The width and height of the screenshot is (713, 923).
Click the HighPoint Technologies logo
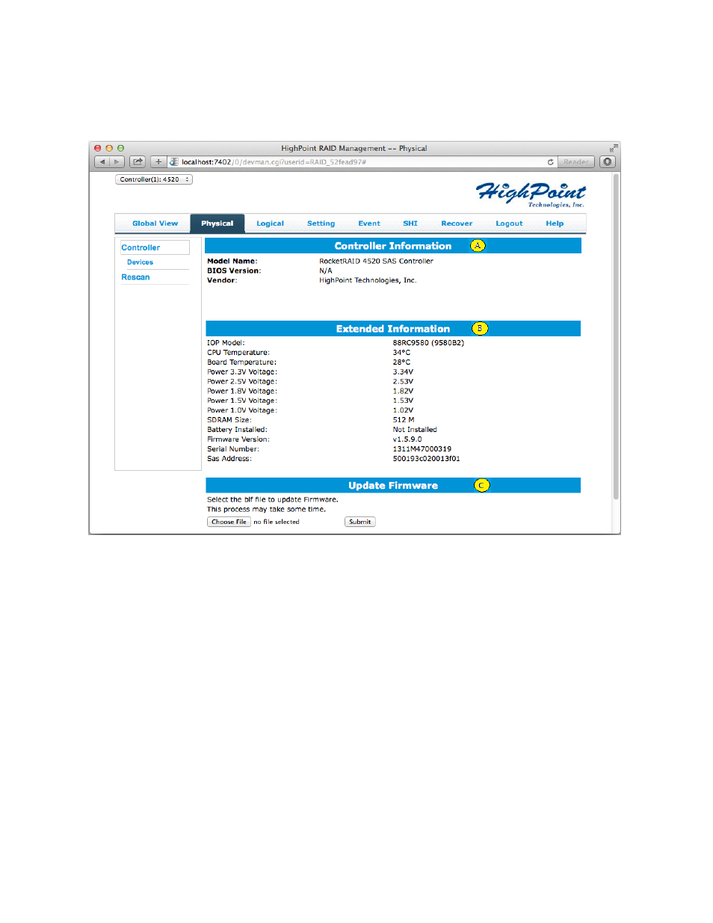(531, 194)
